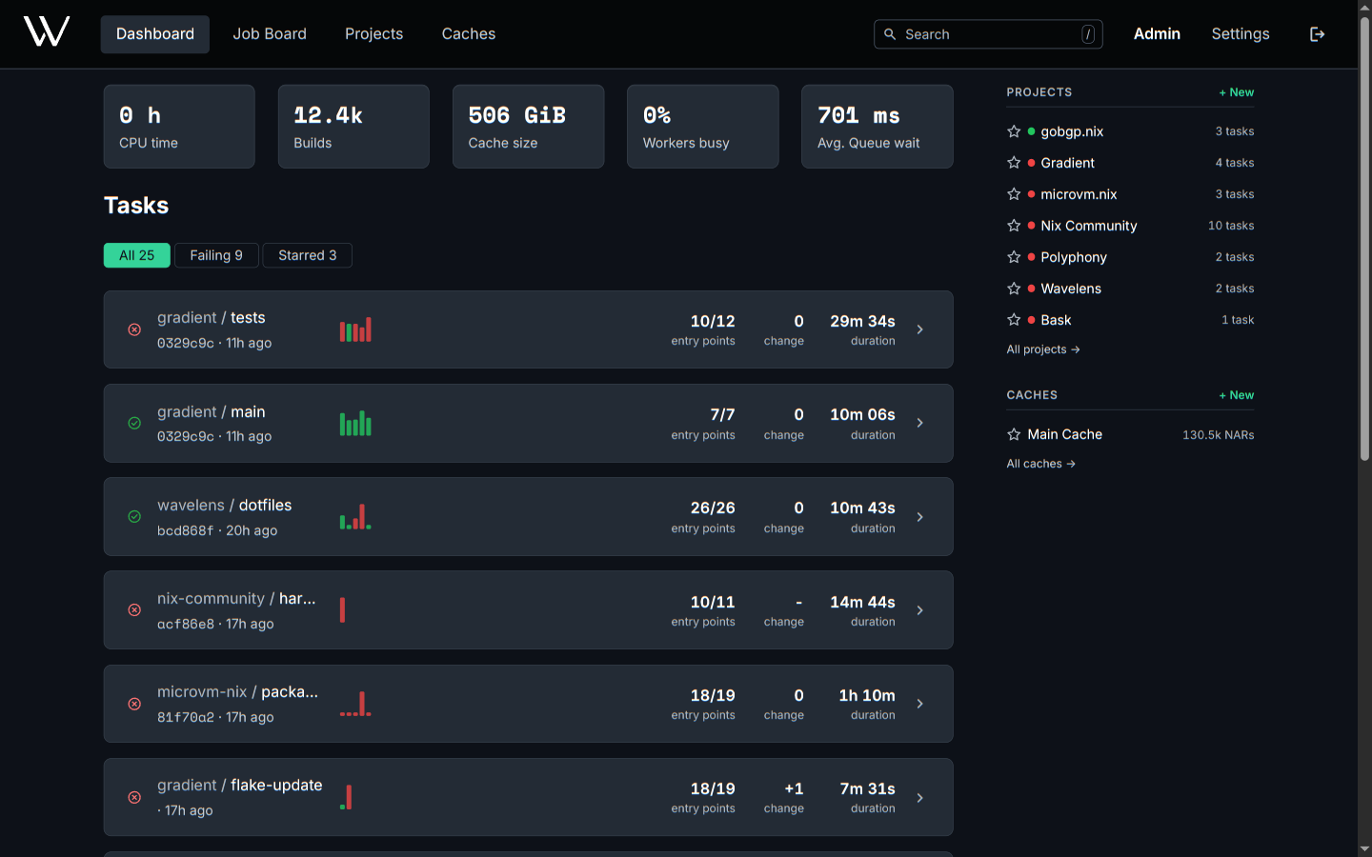Click the failed status icon for nix-community task
This screenshot has width=1372, height=857.
click(134, 609)
